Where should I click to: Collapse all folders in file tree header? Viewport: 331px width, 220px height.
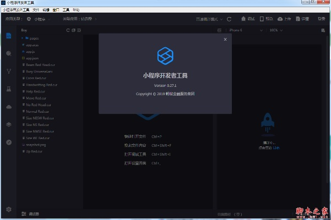point(73,30)
